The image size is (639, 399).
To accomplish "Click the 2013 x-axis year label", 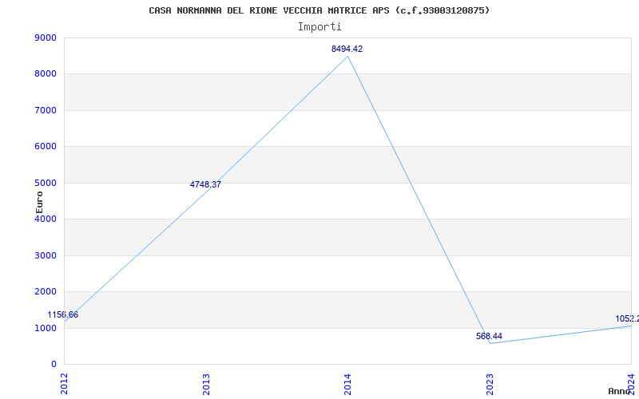I will (206, 384).
